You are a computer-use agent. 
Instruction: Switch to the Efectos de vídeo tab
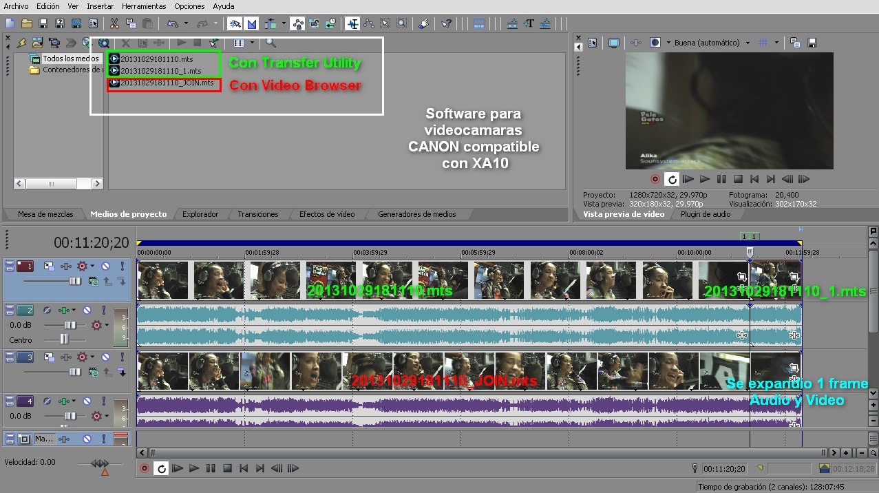327,214
